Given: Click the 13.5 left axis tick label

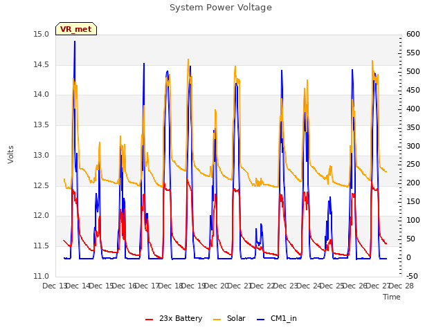Looking at the screenshot, I should click(x=41, y=124).
